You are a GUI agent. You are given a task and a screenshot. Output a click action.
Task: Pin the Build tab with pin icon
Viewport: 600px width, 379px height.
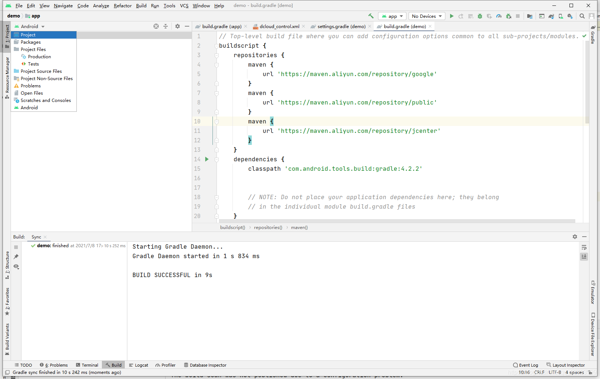point(16,257)
